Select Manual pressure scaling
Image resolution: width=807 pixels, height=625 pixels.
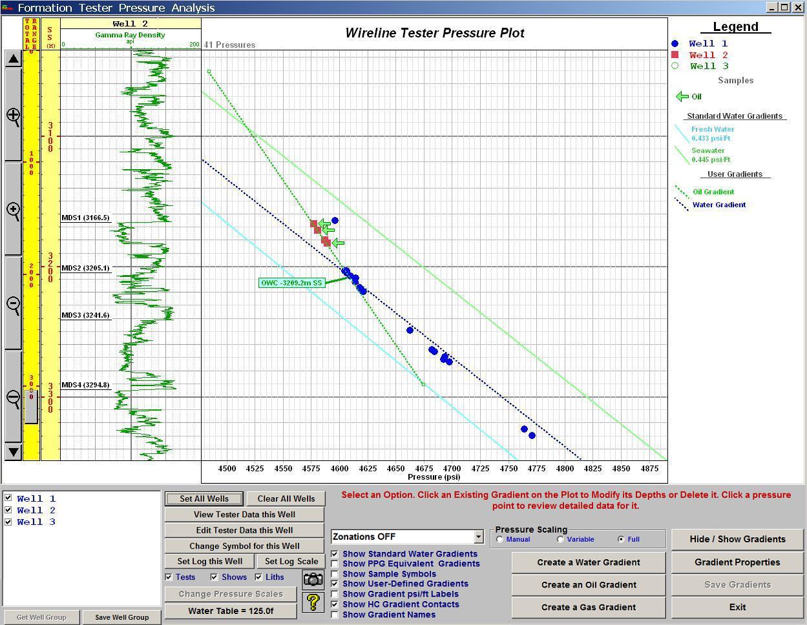click(499, 539)
